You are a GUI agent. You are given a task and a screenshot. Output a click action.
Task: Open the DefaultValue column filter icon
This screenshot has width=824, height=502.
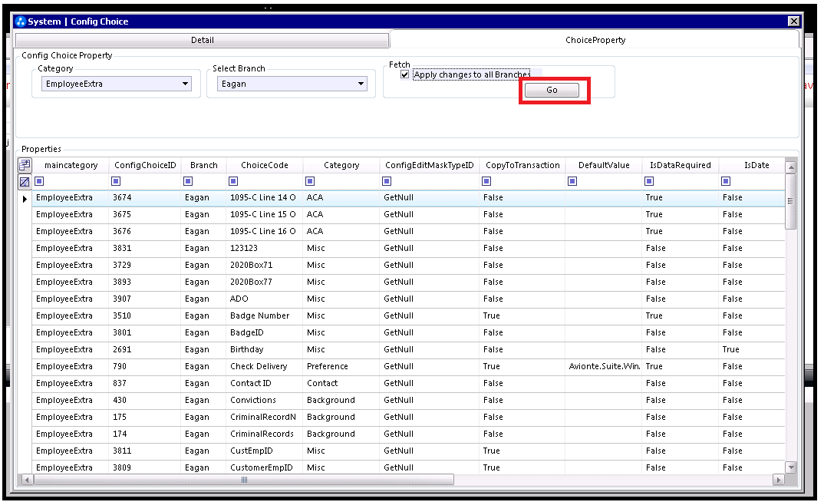tap(572, 181)
